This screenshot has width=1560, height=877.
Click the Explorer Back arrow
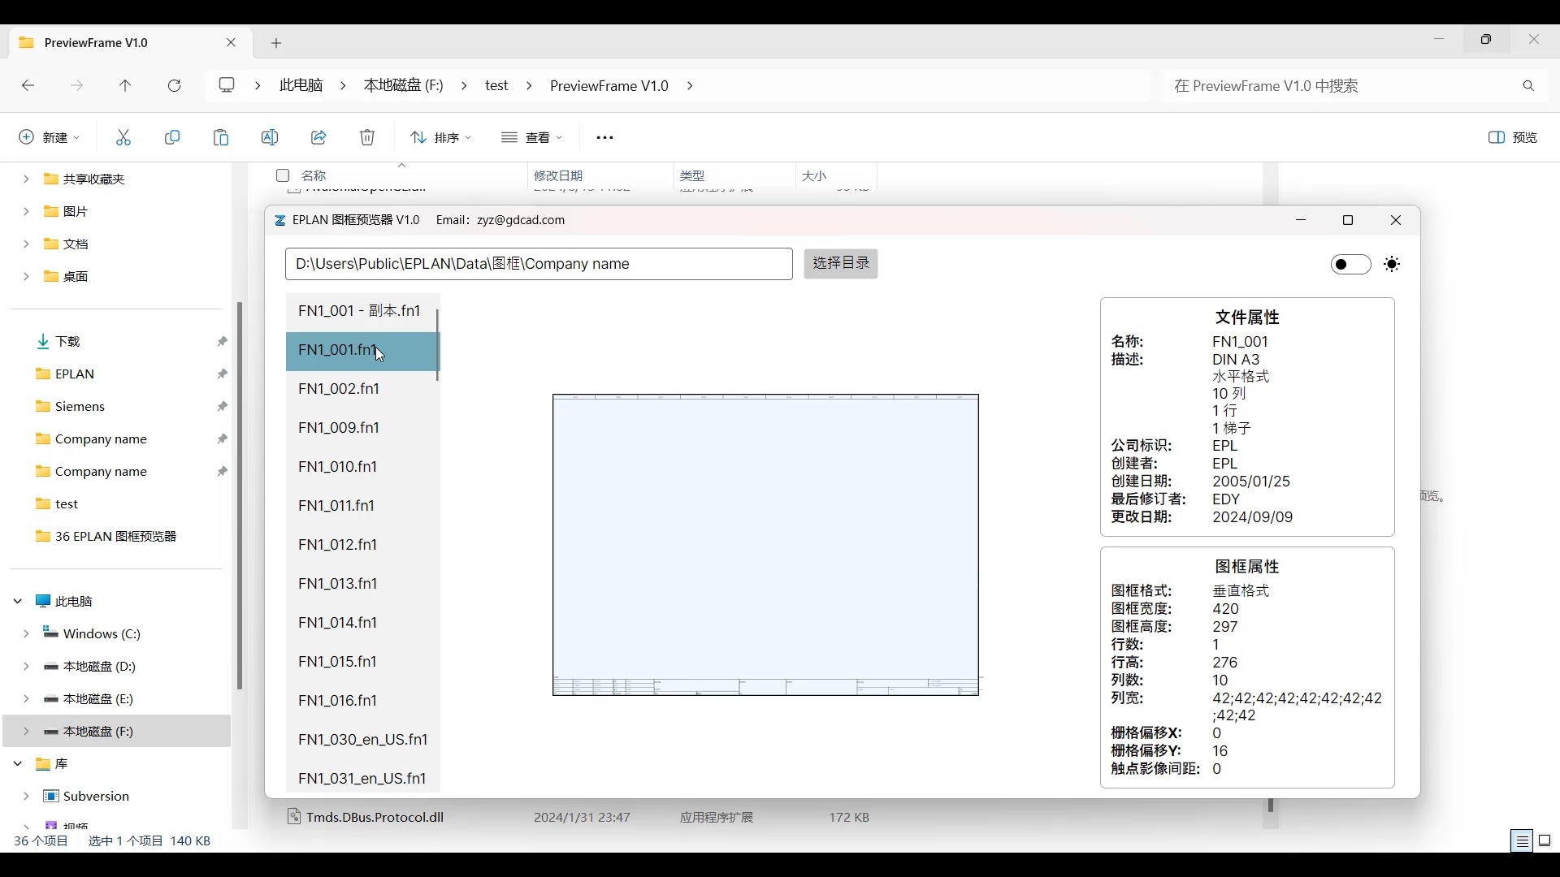pos(28,86)
